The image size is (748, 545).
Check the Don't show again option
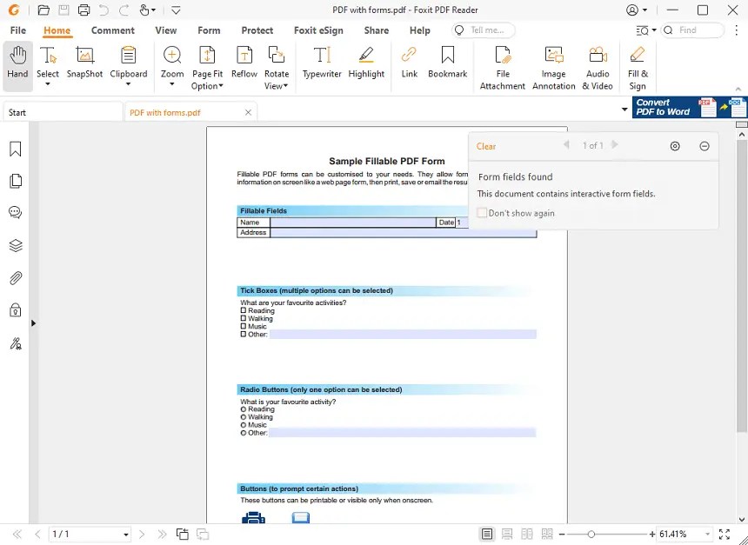482,212
